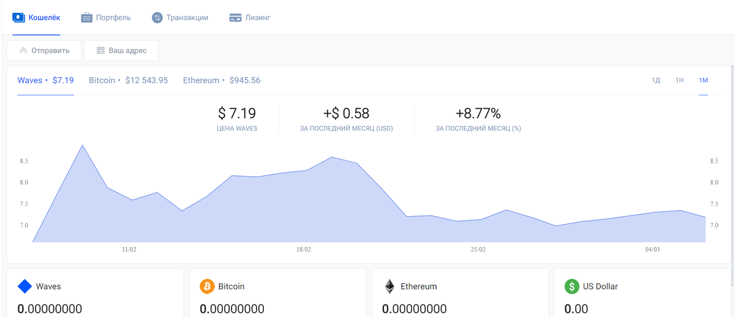Show Ваш адрес

point(121,51)
